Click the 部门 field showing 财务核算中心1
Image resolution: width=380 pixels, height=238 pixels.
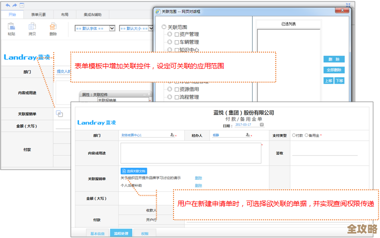145,135
